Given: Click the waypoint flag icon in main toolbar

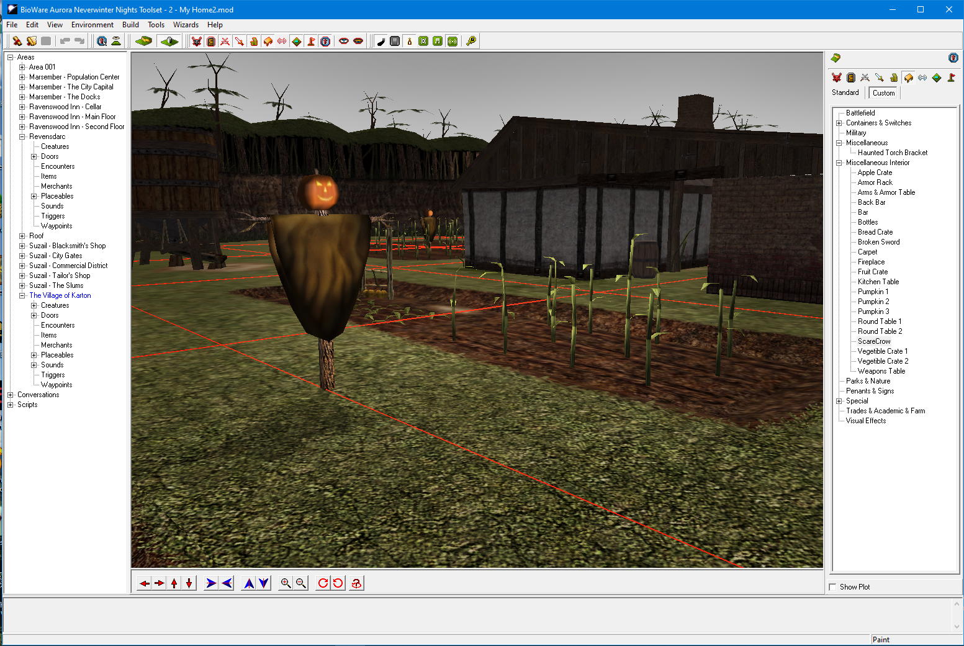Looking at the screenshot, I should [311, 42].
